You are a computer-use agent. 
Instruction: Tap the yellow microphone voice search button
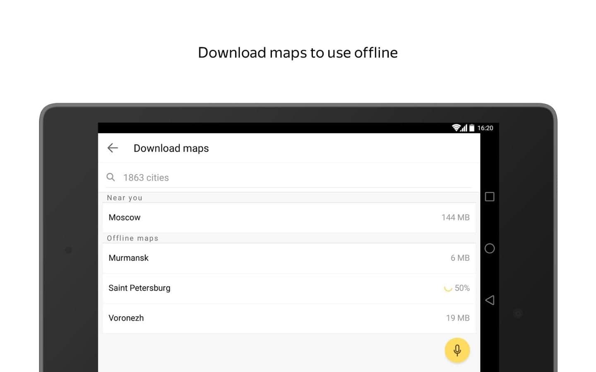[x=457, y=350]
